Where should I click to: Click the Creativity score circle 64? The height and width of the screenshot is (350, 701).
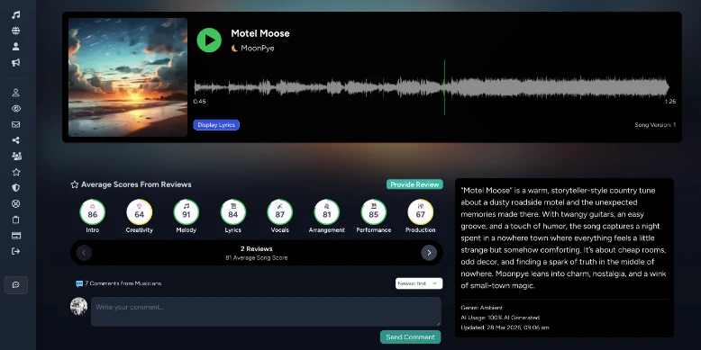[140, 212]
